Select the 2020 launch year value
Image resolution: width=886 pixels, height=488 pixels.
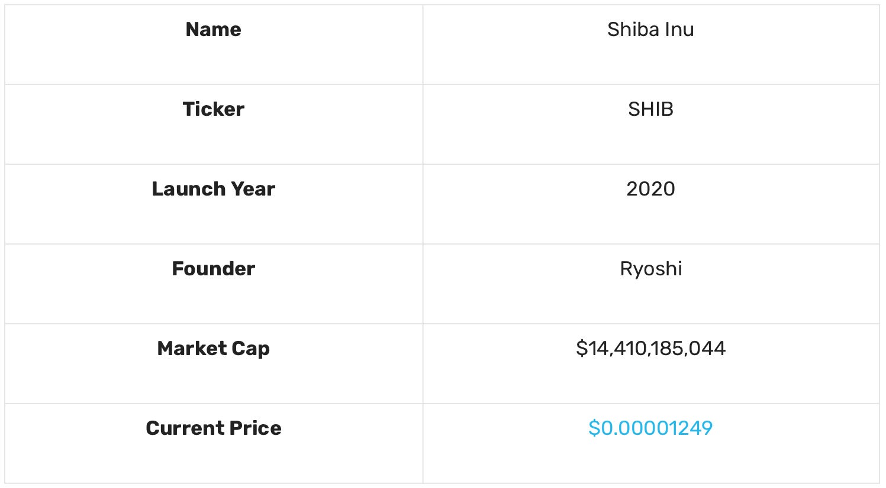(650, 188)
